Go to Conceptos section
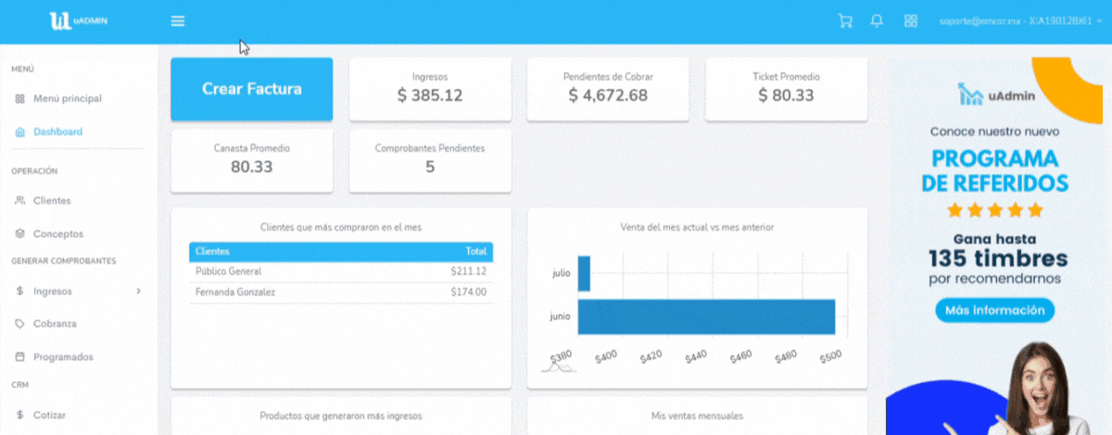This screenshot has width=1112, height=435. (58, 233)
